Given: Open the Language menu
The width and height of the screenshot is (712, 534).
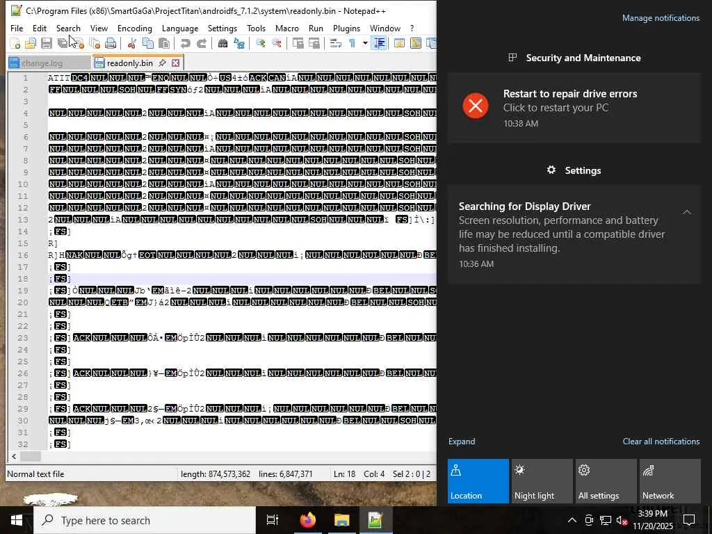Looking at the screenshot, I should pos(180,28).
